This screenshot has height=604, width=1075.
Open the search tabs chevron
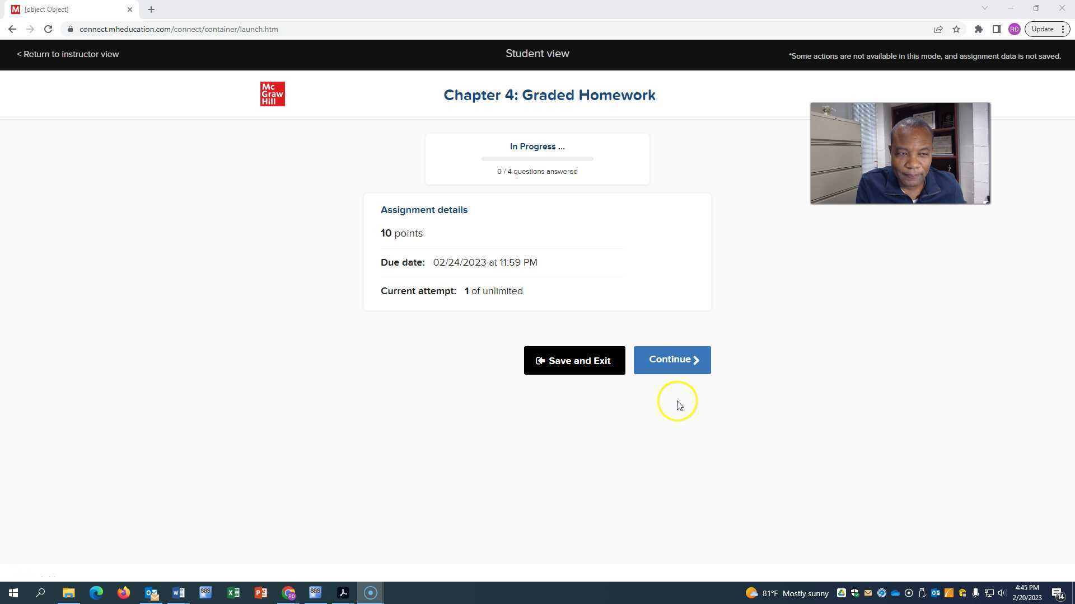[x=984, y=8]
